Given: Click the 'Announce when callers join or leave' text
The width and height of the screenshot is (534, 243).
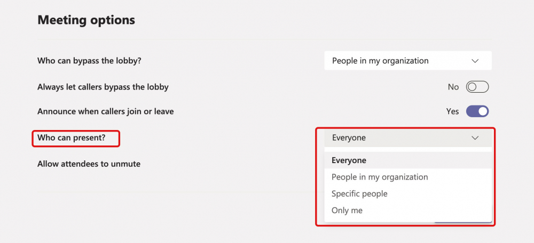Looking at the screenshot, I should coord(105,111).
